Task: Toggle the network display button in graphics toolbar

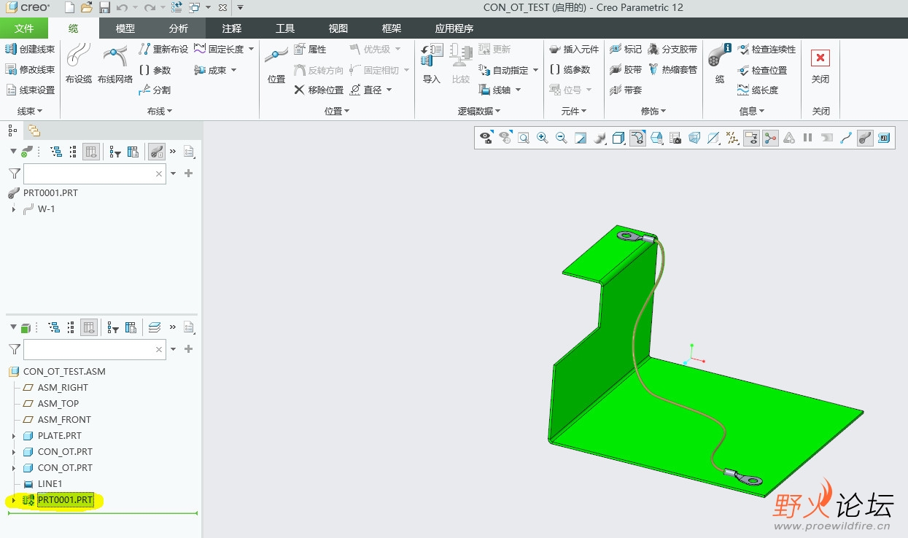Action: (770, 137)
